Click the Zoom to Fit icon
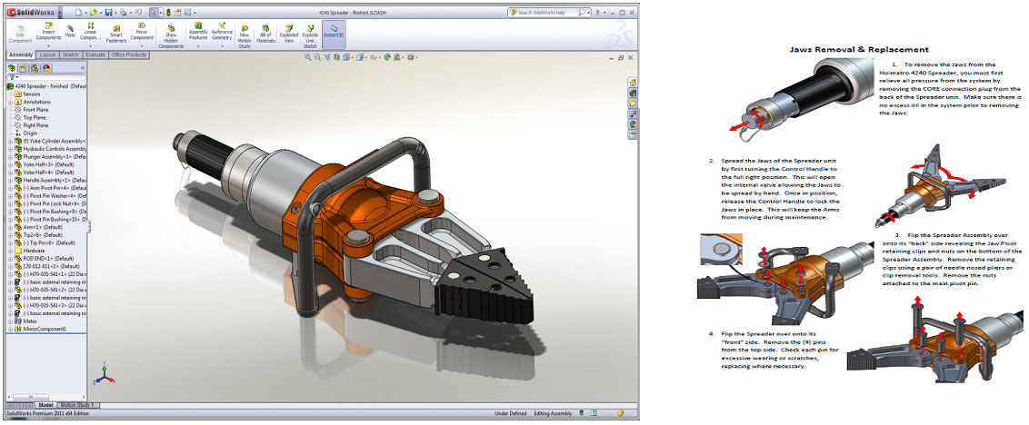Image resolution: width=1029 pixels, height=425 pixels. pos(308,57)
